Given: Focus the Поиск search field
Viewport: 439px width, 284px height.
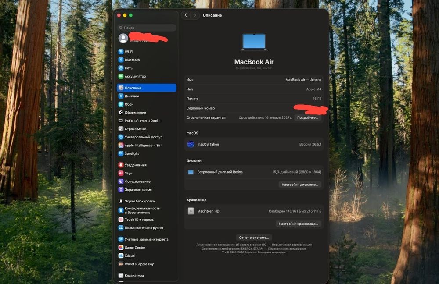Looking at the screenshot, I should [147, 28].
